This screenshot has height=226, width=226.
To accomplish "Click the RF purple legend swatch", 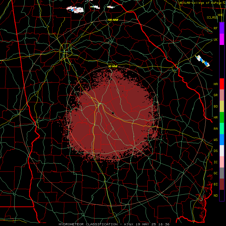I will pos(222,28).
